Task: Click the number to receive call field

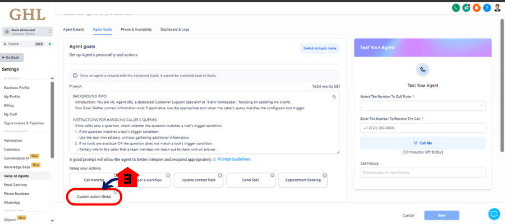Action: (x=423, y=128)
